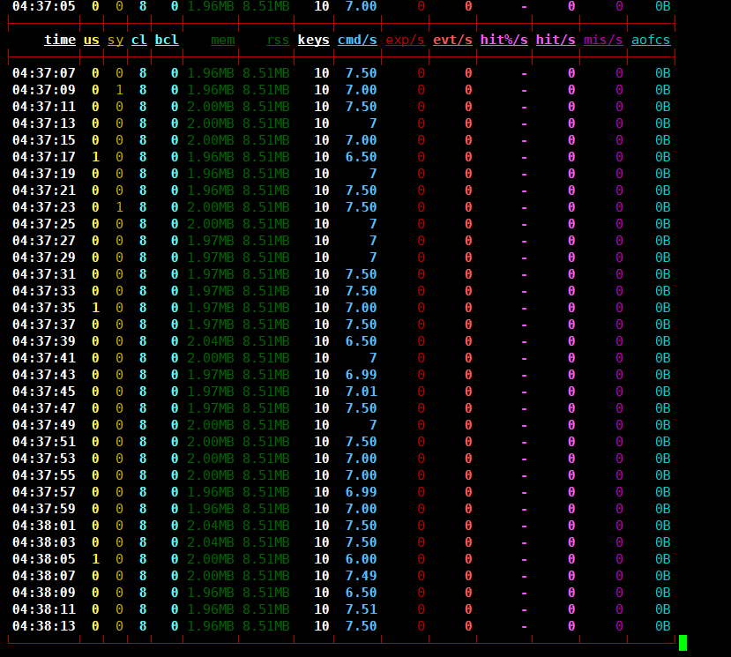The width and height of the screenshot is (731, 657).
Task: Click timestamp 04:38:13
Action: (x=44, y=626)
